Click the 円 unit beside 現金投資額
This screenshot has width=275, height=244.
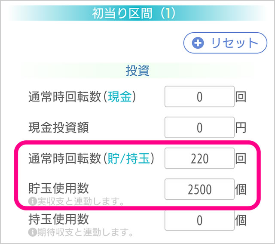(241, 127)
